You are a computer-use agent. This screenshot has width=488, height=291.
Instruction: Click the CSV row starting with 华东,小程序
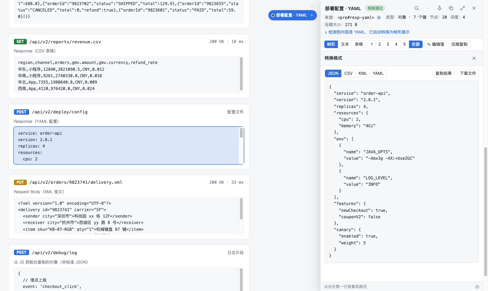[x=61, y=69]
